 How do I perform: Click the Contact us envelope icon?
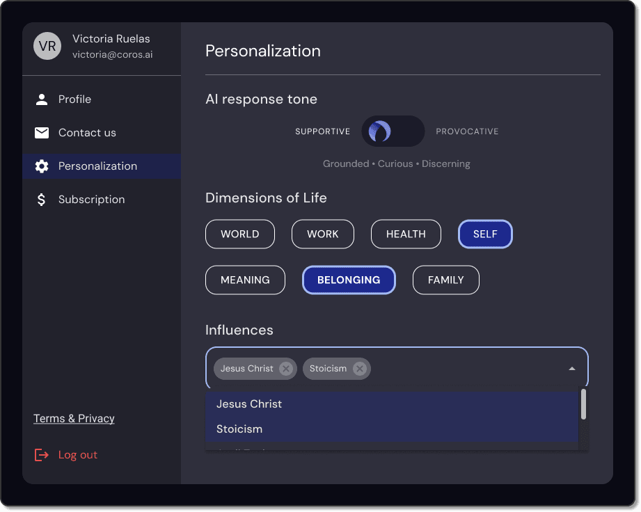point(42,133)
